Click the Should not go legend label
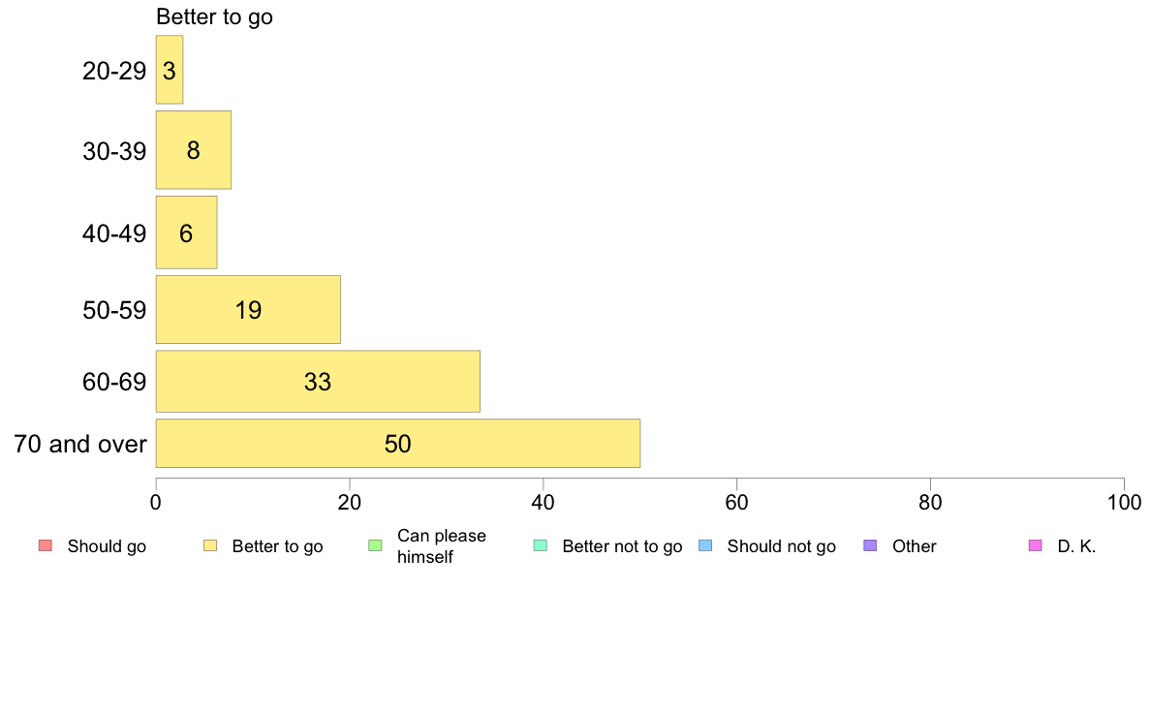Viewport: 1151px width, 713px height. (781, 546)
